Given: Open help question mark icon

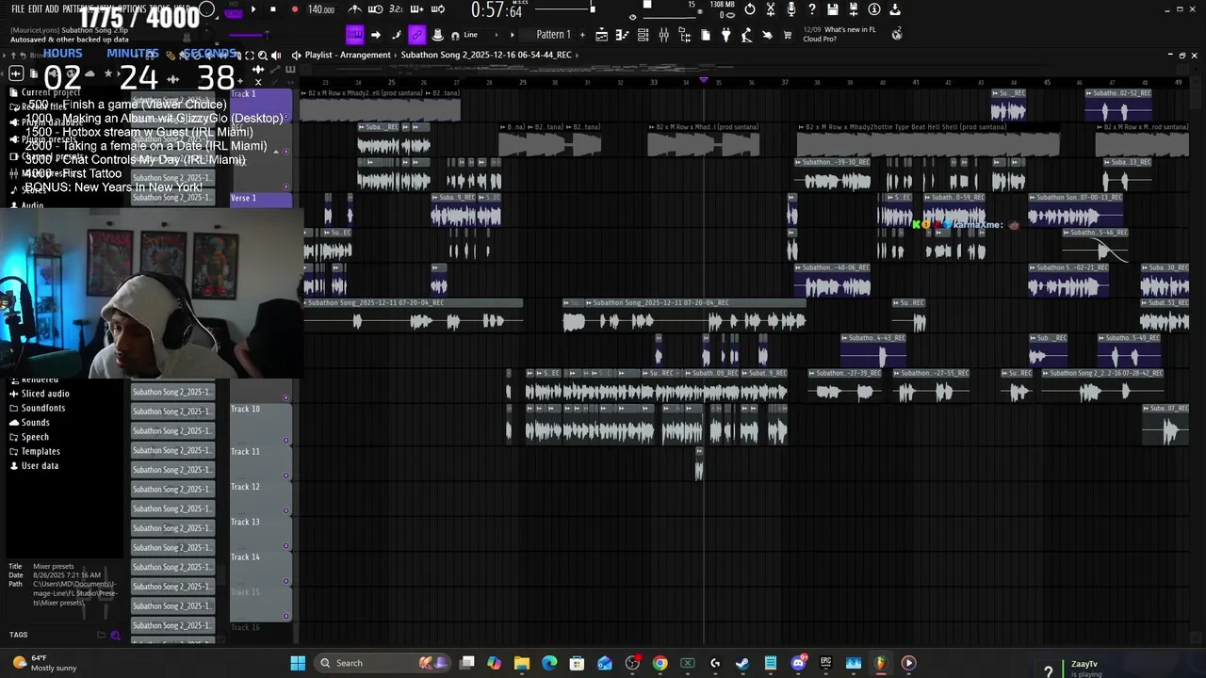Looking at the screenshot, I should pyautogui.click(x=811, y=9).
